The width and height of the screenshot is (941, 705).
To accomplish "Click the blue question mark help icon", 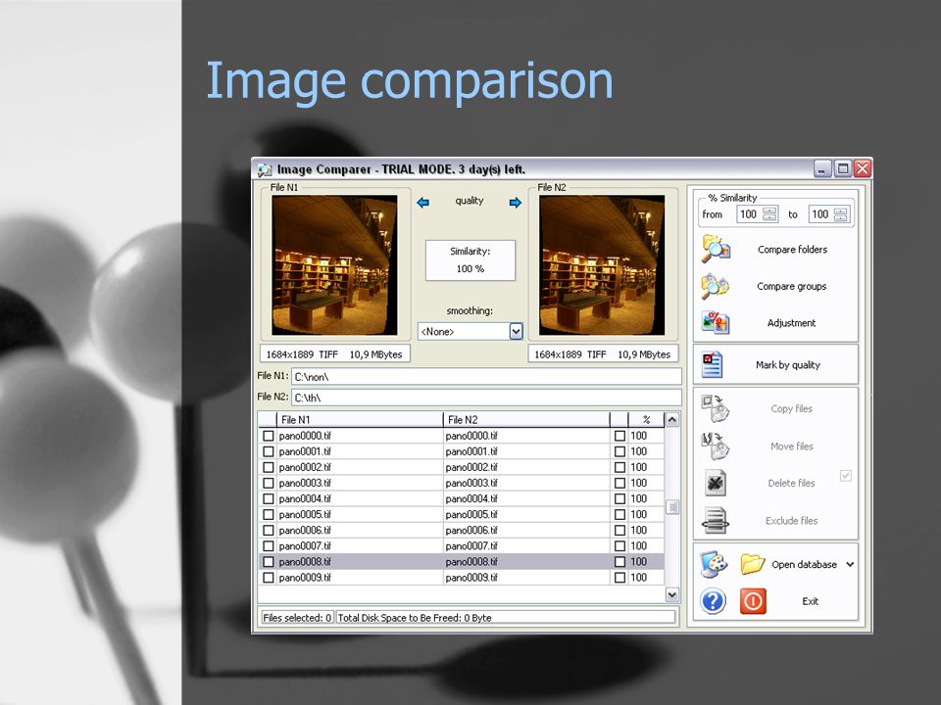I will 713,601.
